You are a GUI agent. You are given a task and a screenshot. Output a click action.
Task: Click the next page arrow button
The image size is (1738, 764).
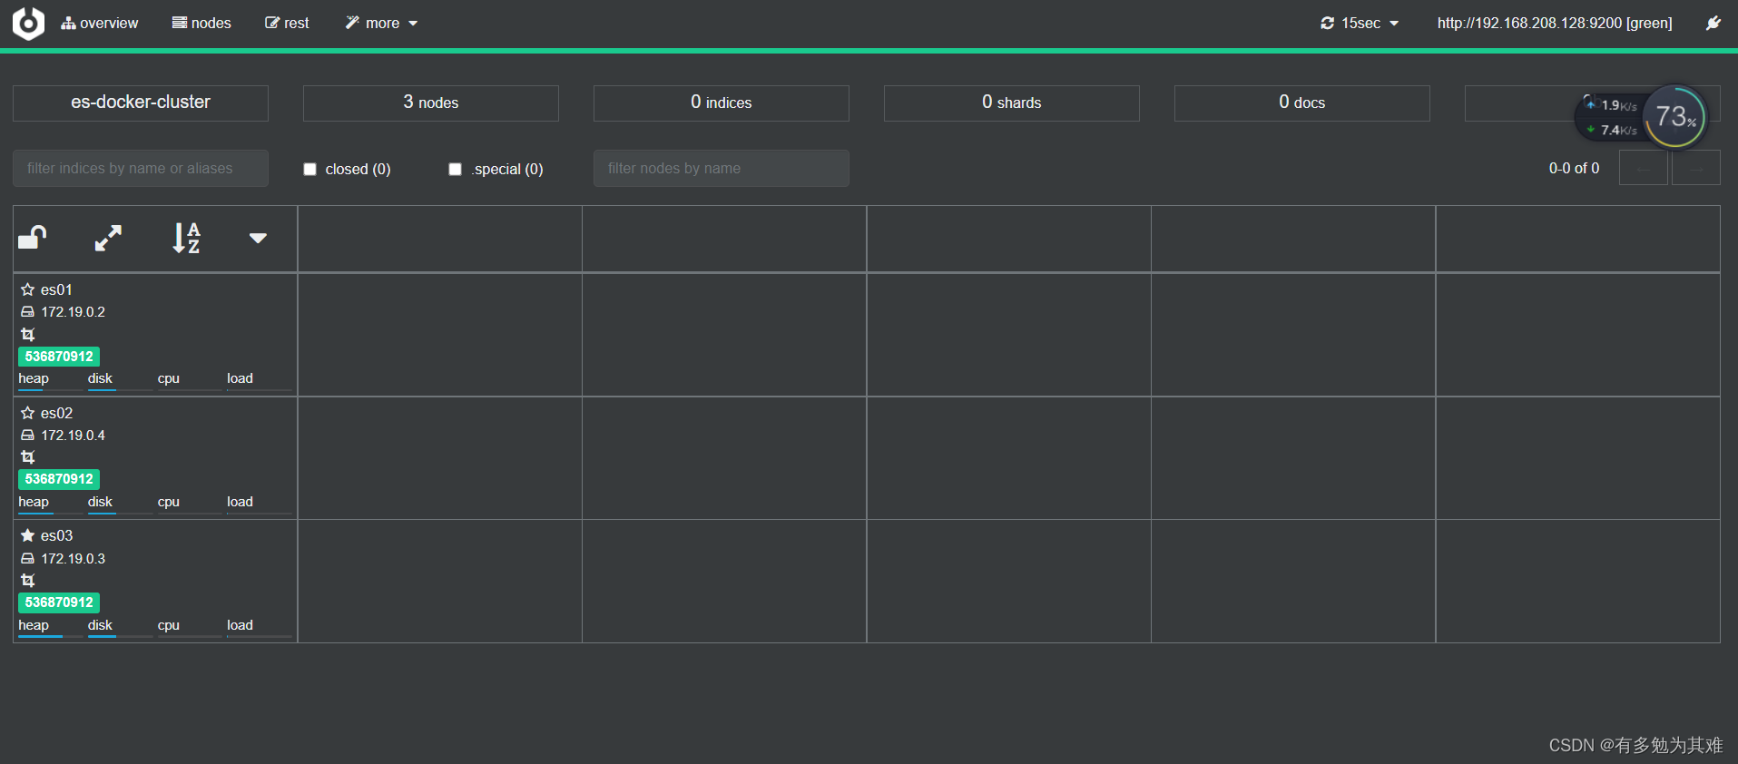point(1696,169)
